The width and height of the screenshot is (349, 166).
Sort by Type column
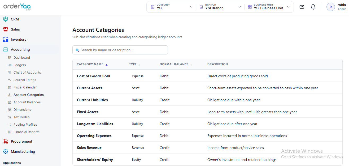click(134, 64)
